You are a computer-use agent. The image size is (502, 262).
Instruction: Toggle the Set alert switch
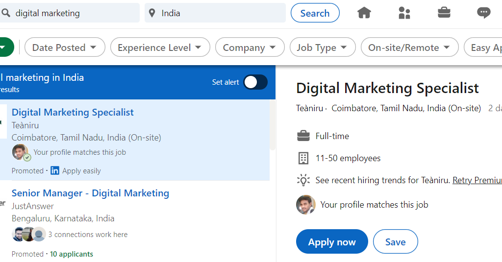(255, 82)
